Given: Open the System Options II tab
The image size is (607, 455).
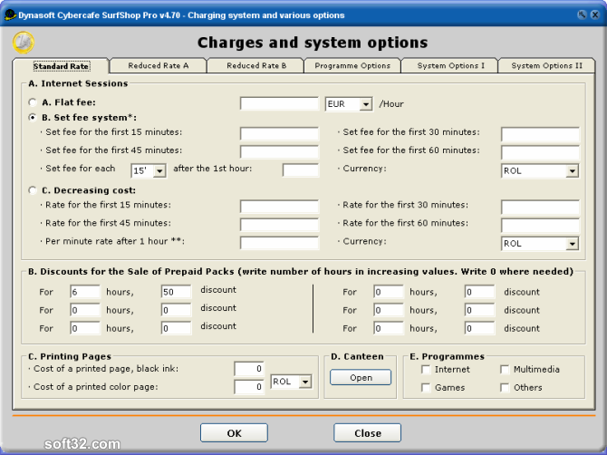Looking at the screenshot, I should (546, 66).
